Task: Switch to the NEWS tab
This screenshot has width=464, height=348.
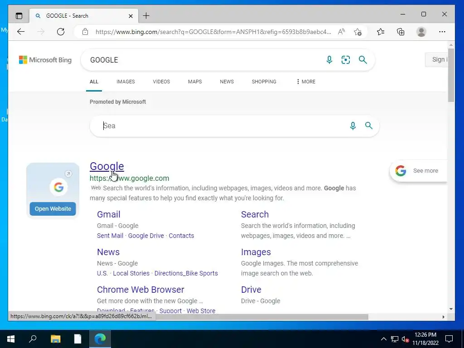Action: 227,82
